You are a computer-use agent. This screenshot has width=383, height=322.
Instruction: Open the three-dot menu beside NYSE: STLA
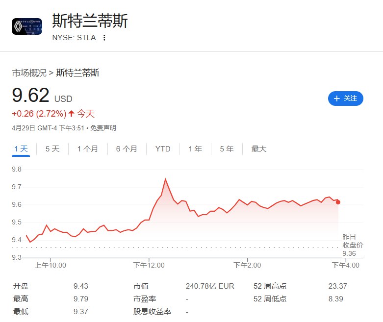104,38
